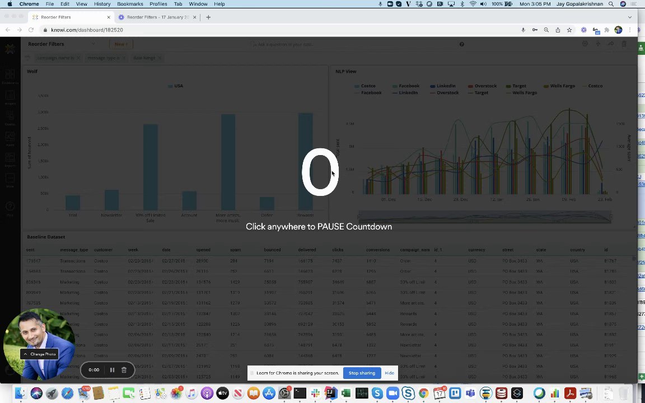Image resolution: width=645 pixels, height=403 pixels.
Task: Click the NLP View chart range slider
Action: coord(484,217)
